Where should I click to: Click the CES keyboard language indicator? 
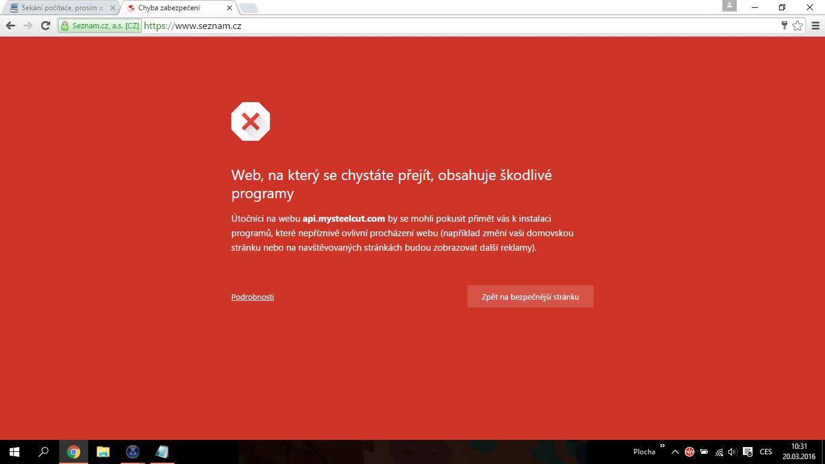click(x=766, y=452)
